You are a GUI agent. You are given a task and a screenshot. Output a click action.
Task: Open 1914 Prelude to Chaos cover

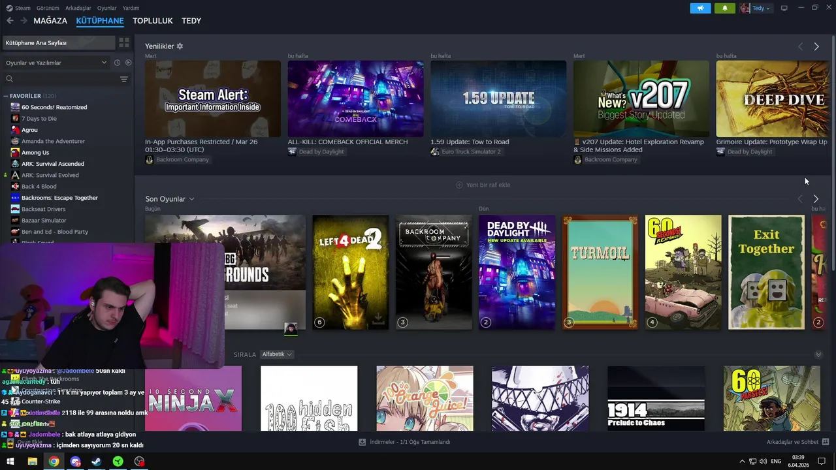[x=656, y=398]
